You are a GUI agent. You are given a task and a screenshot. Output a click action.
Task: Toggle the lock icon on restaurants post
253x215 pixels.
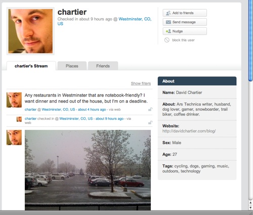pyautogui.click(x=150, y=109)
